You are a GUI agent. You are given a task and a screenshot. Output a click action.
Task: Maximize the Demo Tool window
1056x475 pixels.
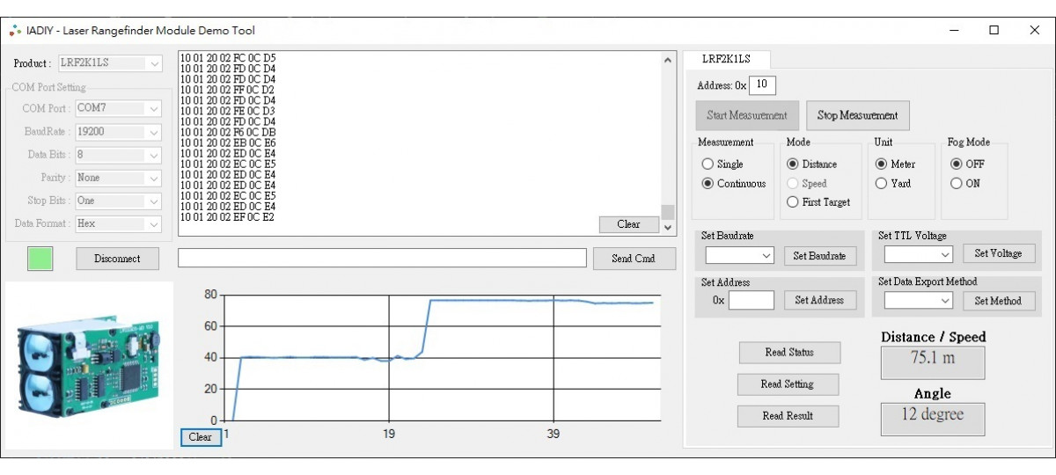tap(994, 30)
